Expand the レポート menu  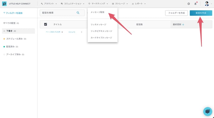coord(139,4)
